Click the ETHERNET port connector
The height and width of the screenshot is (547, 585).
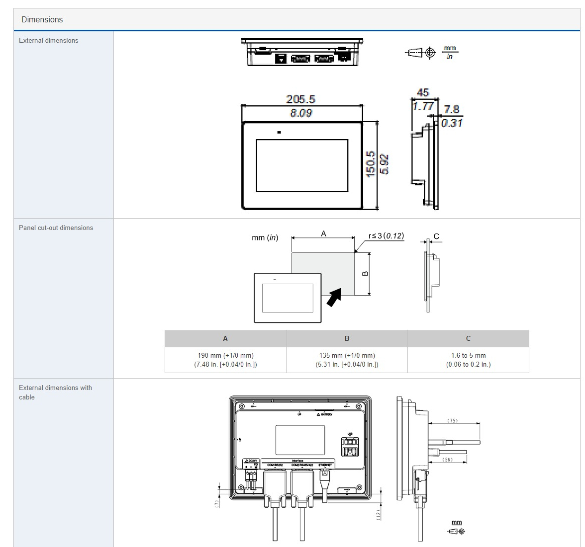click(x=325, y=481)
